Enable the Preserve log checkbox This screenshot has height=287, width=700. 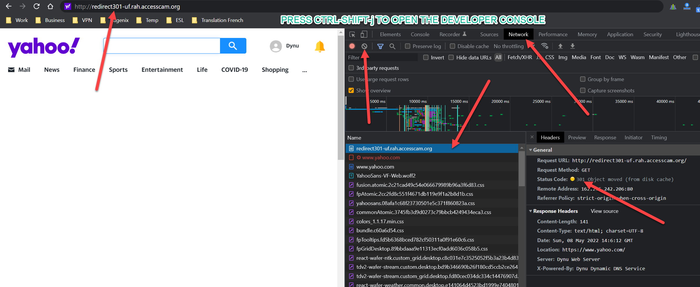[x=408, y=46]
